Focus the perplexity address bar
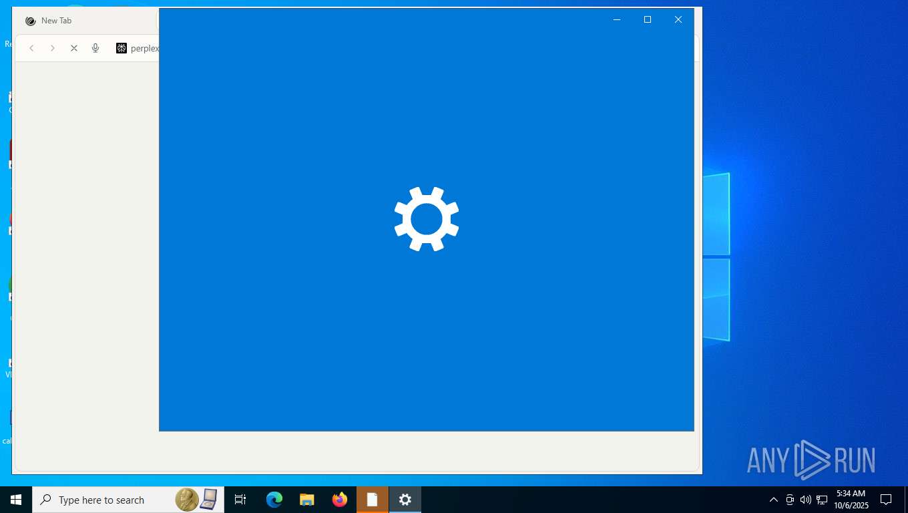Viewport: 908px width, 513px height. [x=136, y=48]
